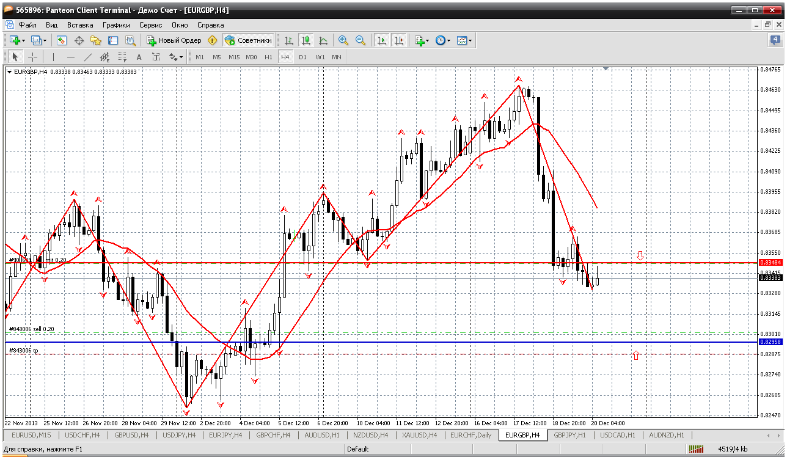This screenshot has width=787, height=457.
Task: Open the MetaEditor yellow diamond icon
Action: point(213,40)
